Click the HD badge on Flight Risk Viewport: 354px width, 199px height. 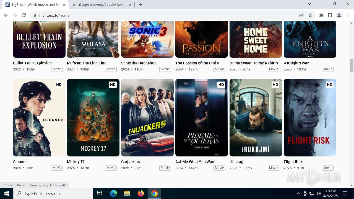[329, 85]
